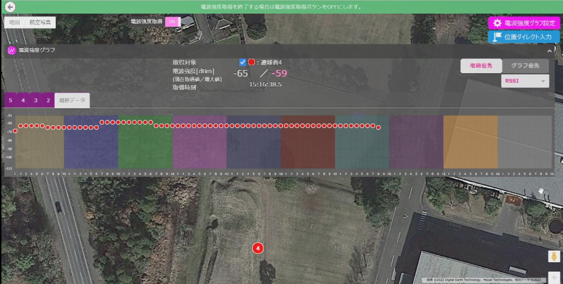Open the RSSI dropdown
Image resolution: width=563 pixels, height=284 pixels.
(525, 81)
